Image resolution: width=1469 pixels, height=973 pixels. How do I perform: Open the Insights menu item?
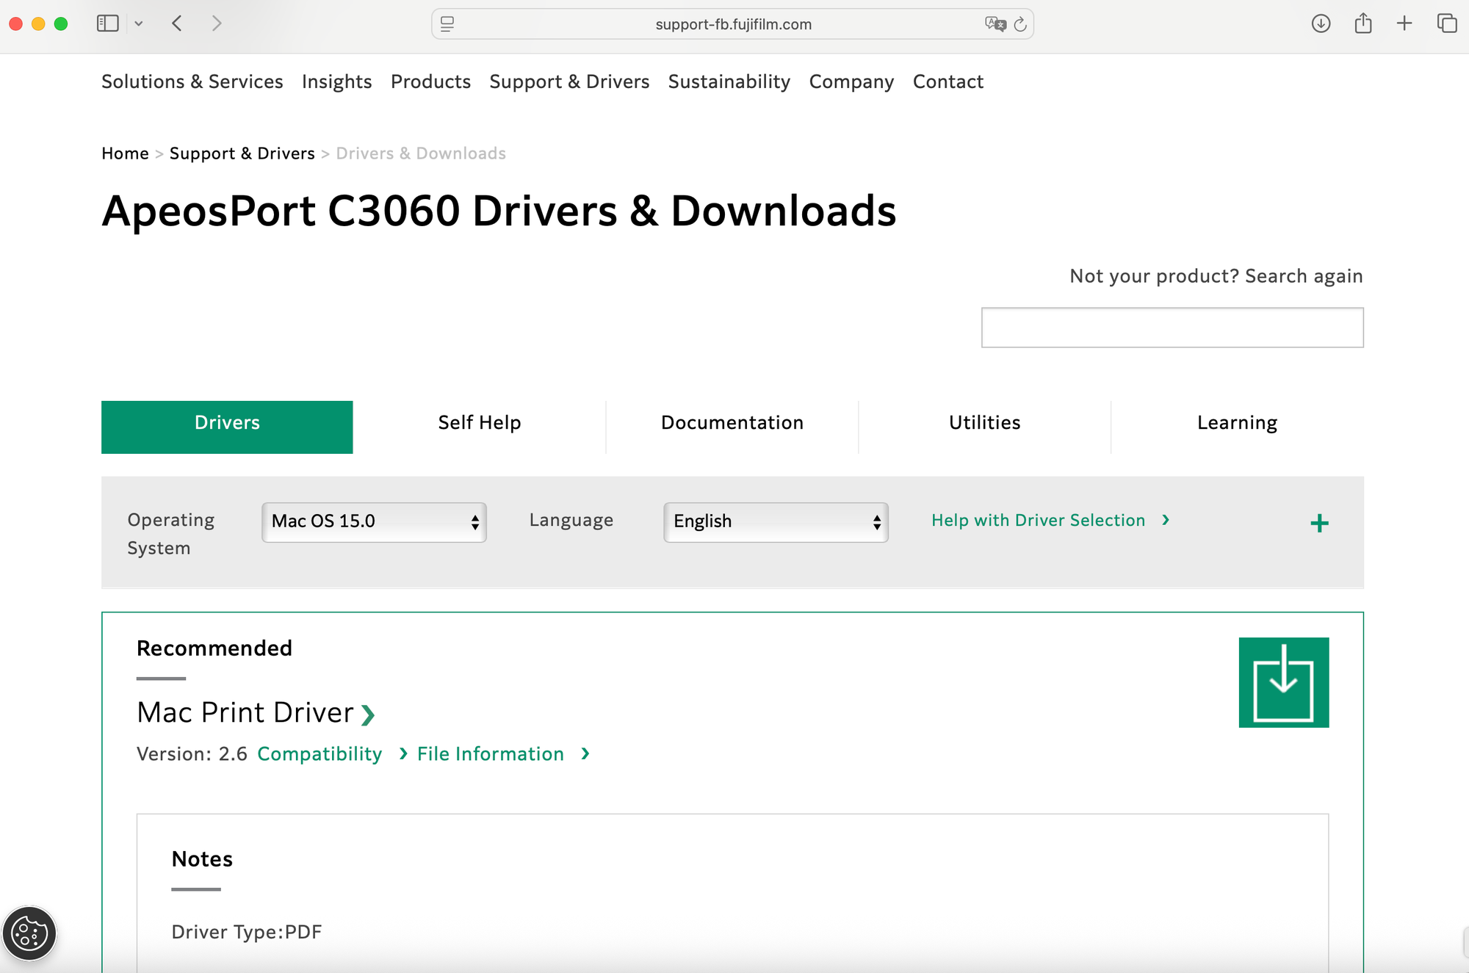click(x=337, y=82)
